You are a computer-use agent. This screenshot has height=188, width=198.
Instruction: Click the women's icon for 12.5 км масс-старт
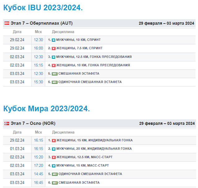pos(54,157)
